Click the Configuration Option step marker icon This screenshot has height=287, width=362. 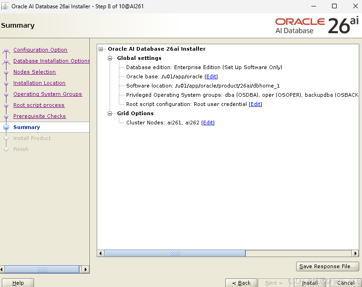point(6,50)
